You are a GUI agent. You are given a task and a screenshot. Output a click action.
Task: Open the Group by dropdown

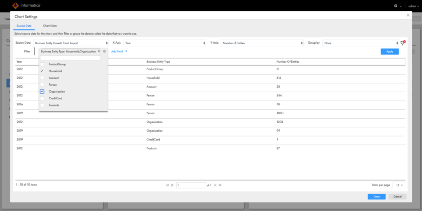(360, 43)
